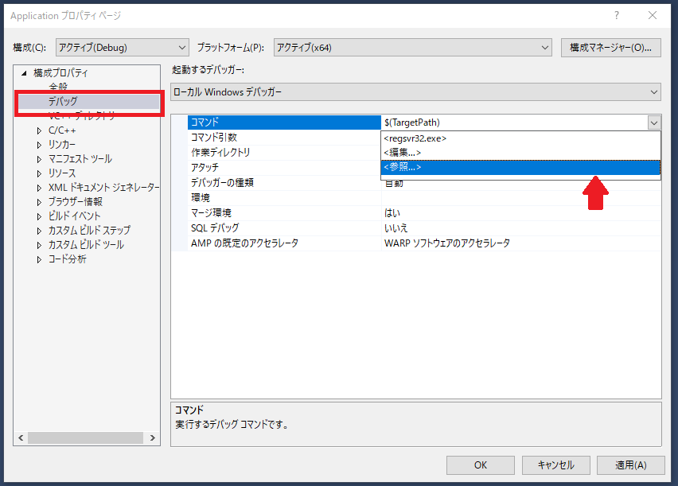Viewport: 678px width, 486px height.
Task: Expand the ビルド イベント node
Action: tap(40, 216)
